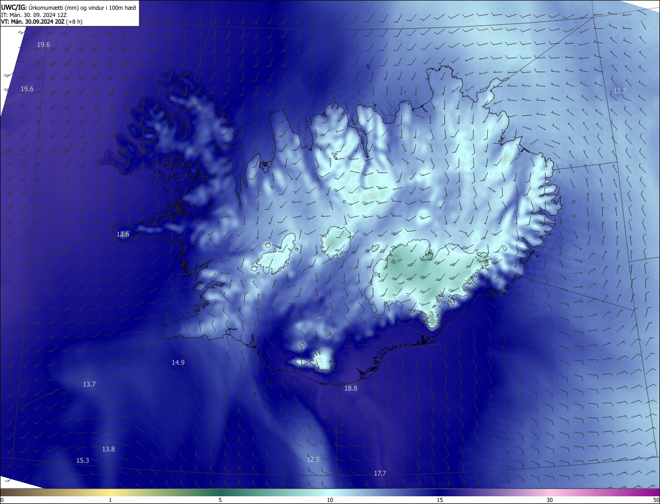660x504 pixels.
Task: Click the 15.3 value on the map
Action: [x=82, y=461]
